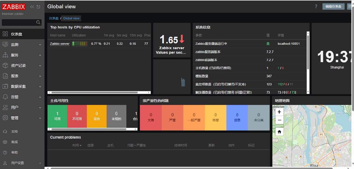Viewport: 354px width, 169px height.
Task: Click the ZABBIX logo
Action: pos(14,7)
